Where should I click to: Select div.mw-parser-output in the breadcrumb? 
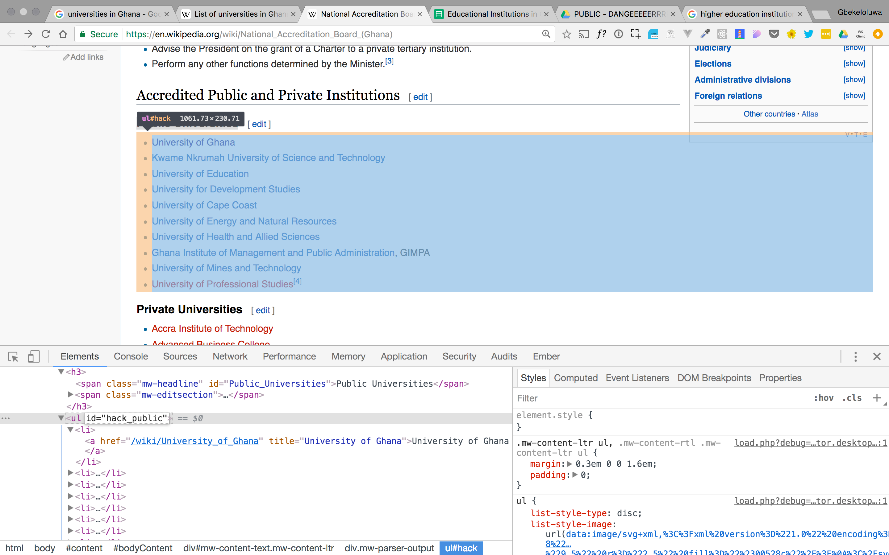coord(389,548)
